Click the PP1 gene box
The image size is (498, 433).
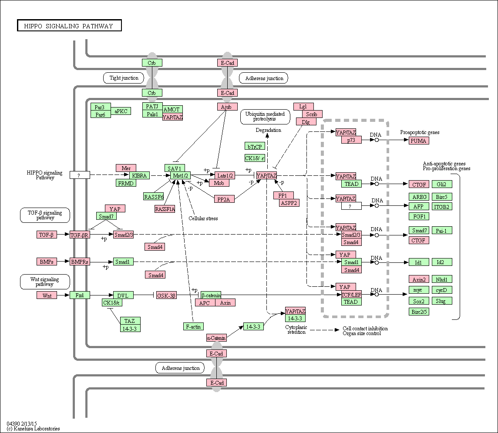point(284,195)
